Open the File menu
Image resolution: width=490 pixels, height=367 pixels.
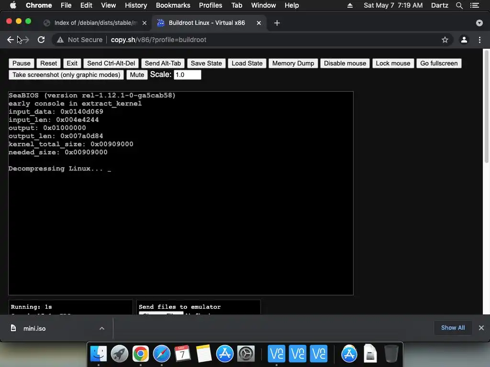(66, 5)
